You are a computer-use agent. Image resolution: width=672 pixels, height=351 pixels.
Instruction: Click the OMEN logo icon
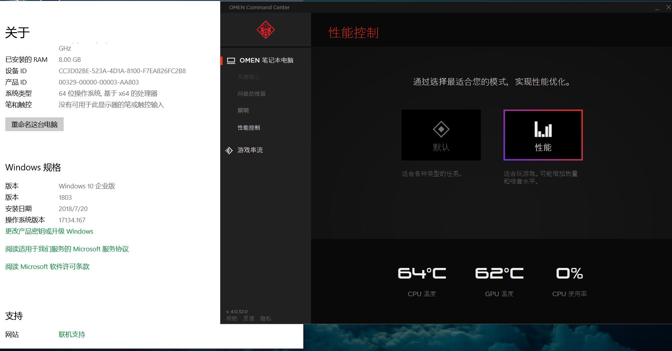click(266, 30)
